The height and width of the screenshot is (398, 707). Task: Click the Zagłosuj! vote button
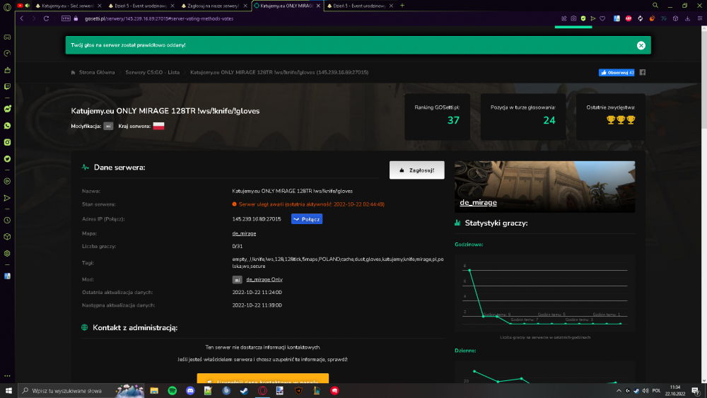(416, 170)
